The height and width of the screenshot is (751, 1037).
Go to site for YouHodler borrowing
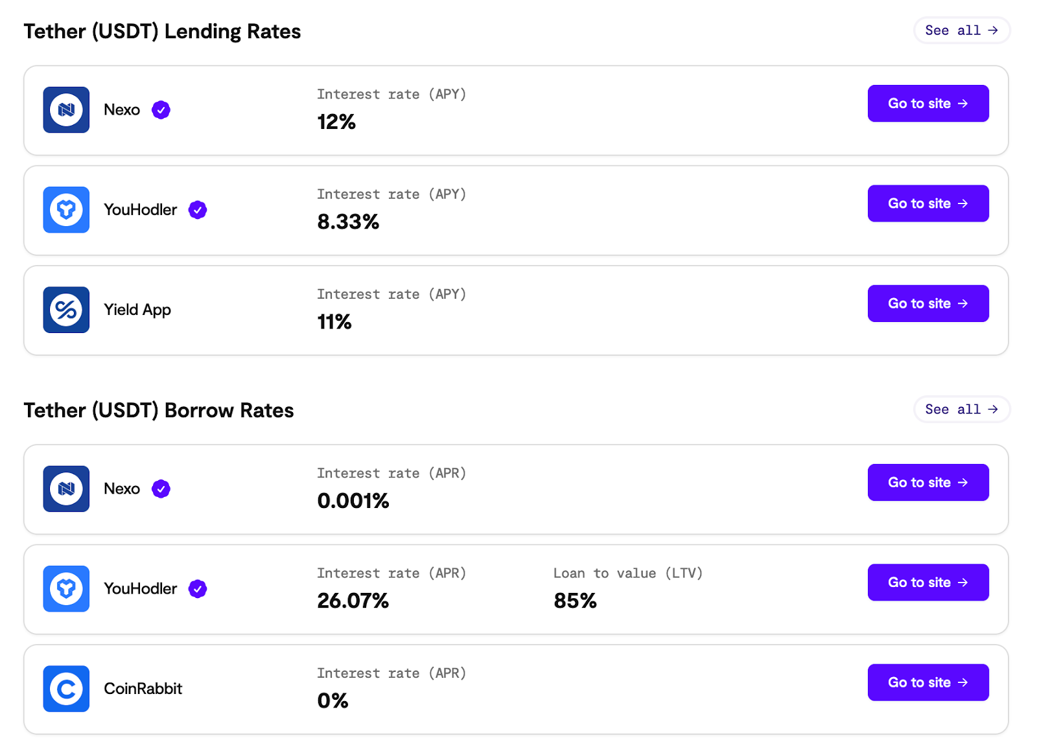927,583
